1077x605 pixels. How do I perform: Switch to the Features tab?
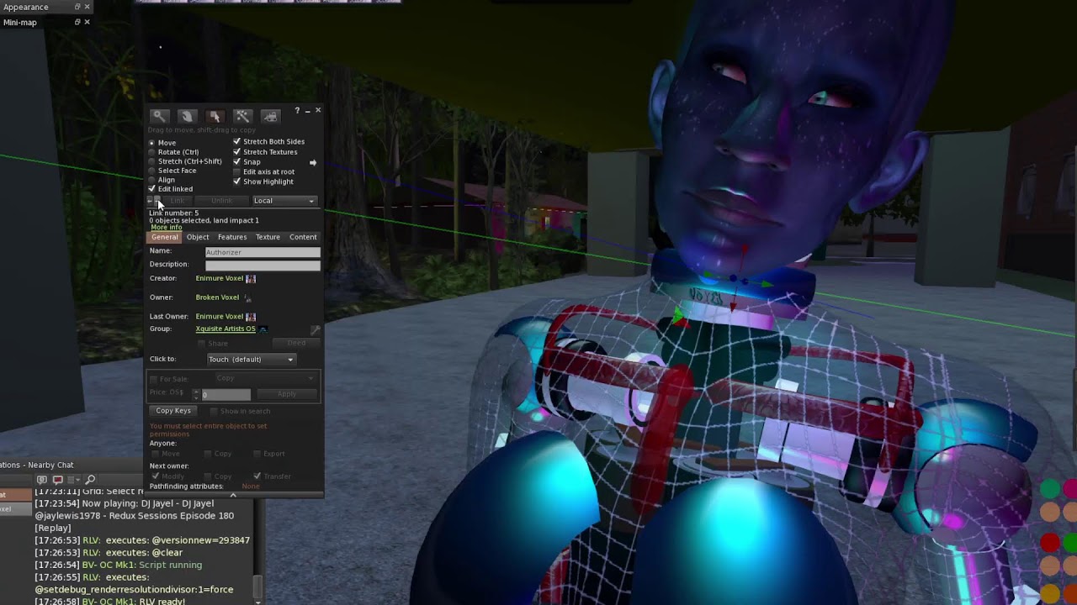232,237
